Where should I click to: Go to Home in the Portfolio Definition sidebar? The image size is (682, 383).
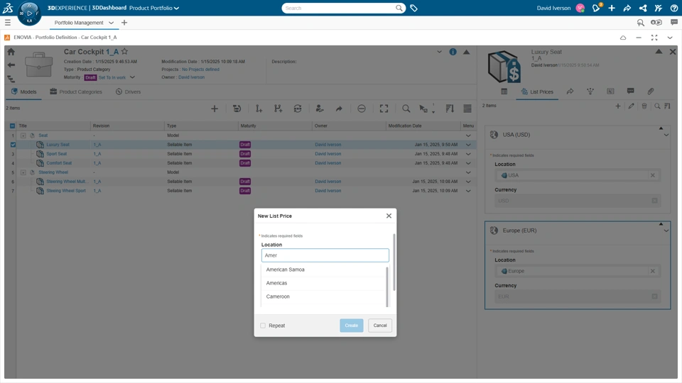pos(11,52)
